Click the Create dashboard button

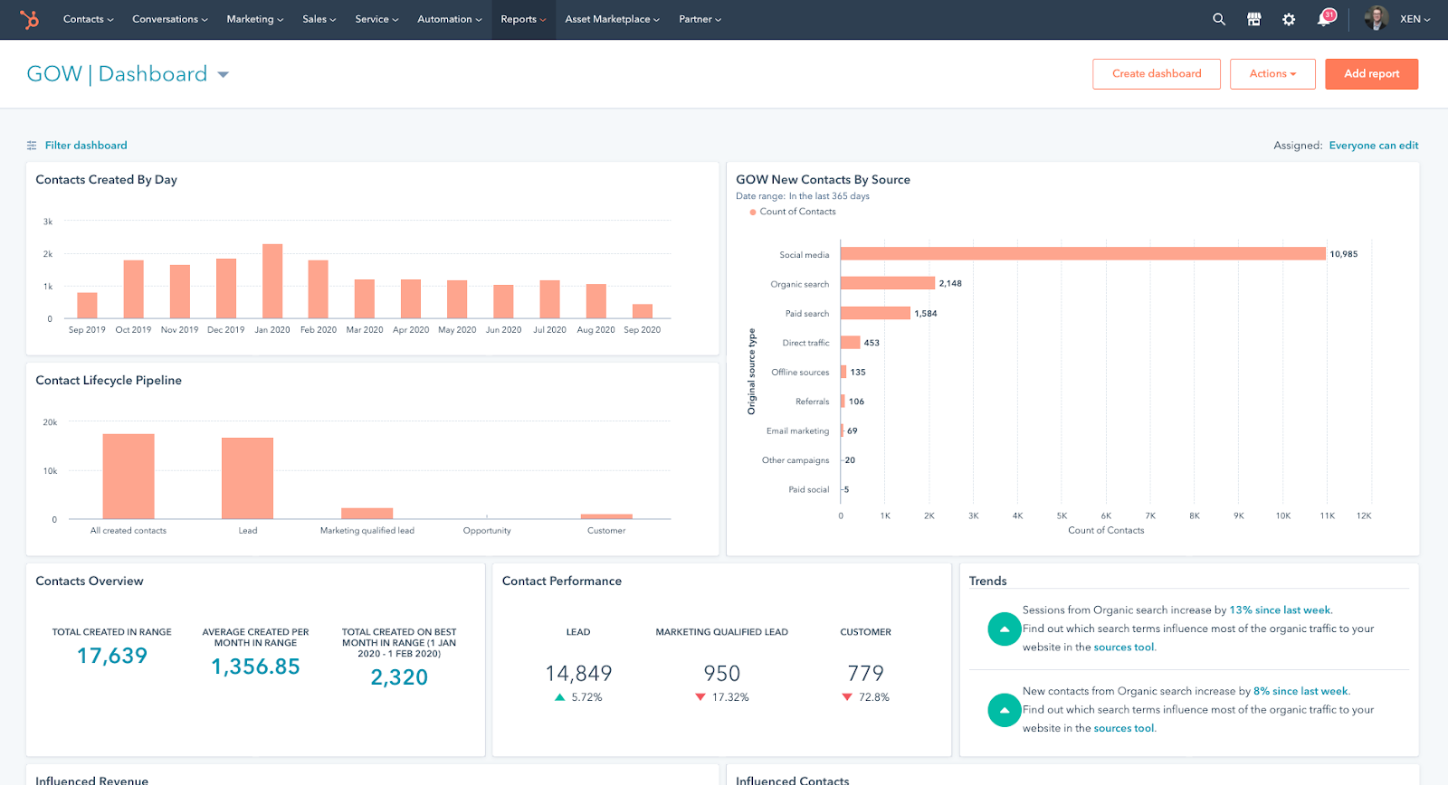[x=1156, y=74]
